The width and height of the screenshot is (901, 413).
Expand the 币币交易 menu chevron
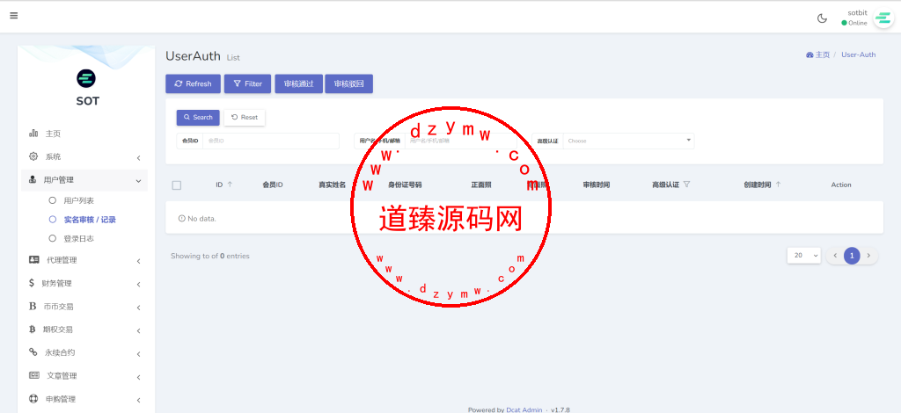(x=138, y=308)
